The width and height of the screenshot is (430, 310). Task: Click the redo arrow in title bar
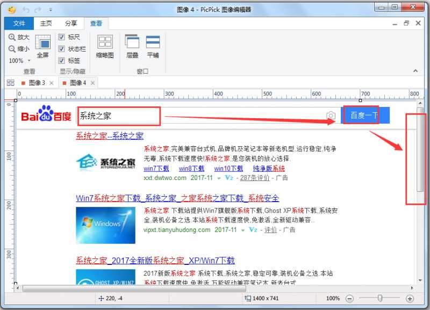[x=38, y=10]
